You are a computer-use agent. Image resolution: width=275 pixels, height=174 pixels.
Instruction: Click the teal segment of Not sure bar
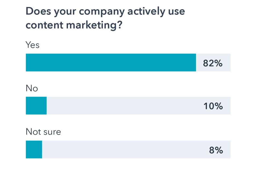[x=34, y=150]
